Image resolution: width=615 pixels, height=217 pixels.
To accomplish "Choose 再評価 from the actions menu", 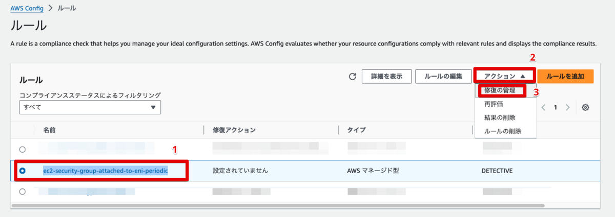I will click(494, 104).
